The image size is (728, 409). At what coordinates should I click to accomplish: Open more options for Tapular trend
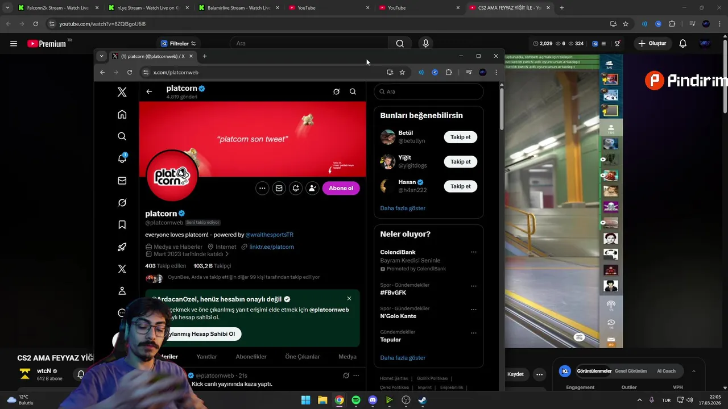pyautogui.click(x=473, y=333)
